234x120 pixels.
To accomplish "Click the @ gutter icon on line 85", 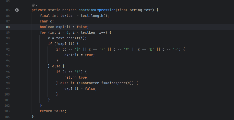I will (x=17, y=10).
